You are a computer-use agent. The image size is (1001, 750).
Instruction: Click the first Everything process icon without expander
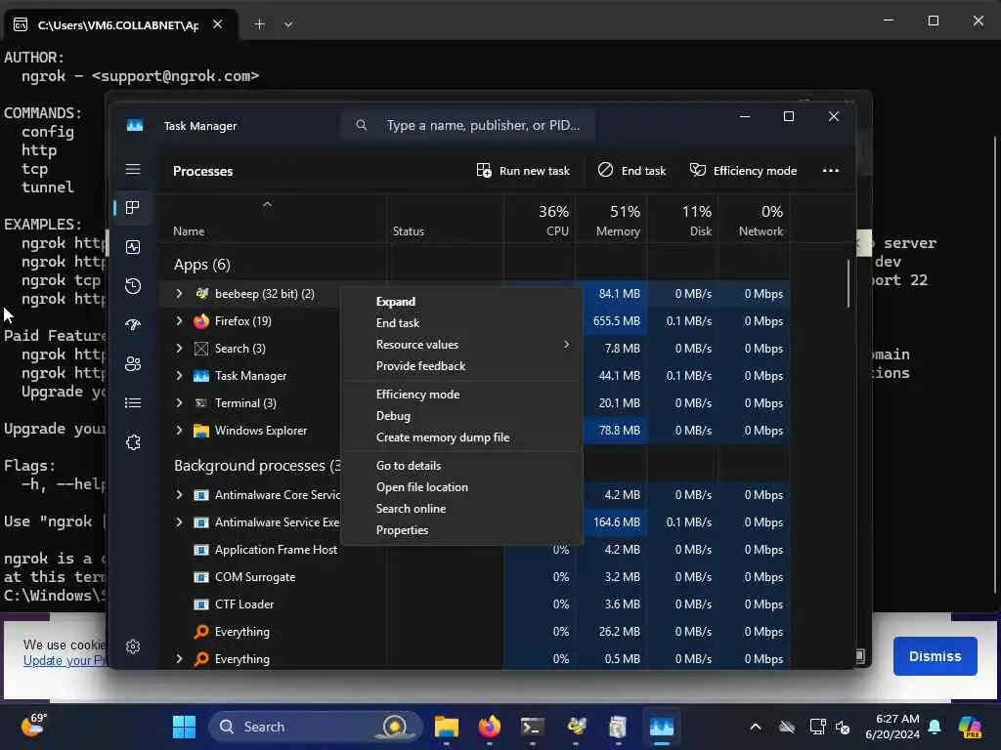201,632
